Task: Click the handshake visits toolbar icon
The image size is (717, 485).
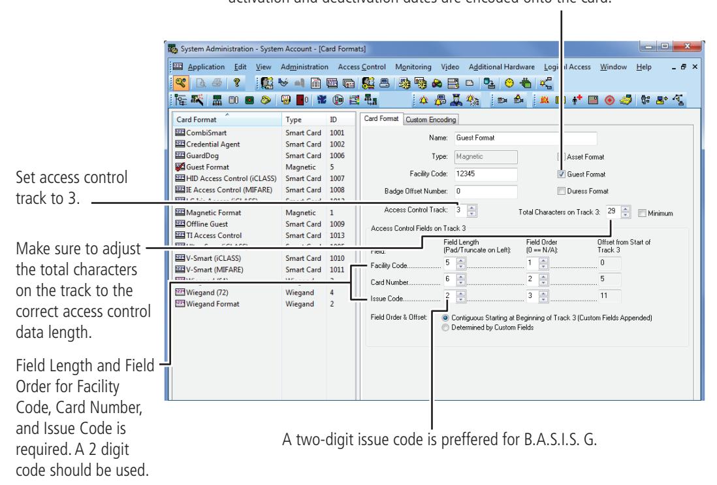Action: 283,83
